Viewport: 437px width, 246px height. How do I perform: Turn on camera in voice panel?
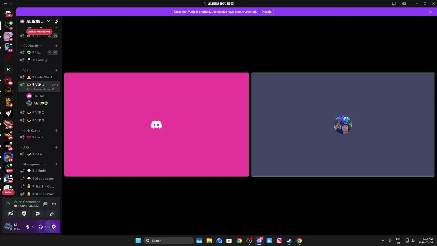pos(11,214)
